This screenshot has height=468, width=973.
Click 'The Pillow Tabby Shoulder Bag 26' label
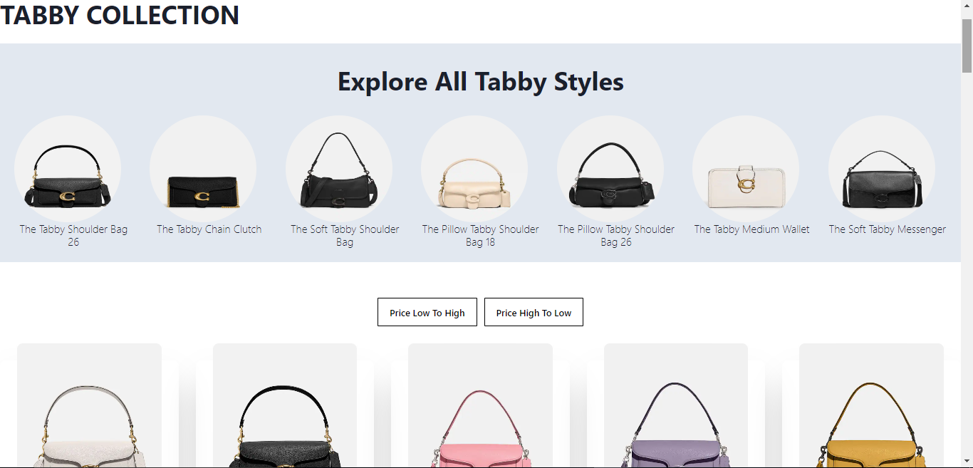click(616, 236)
